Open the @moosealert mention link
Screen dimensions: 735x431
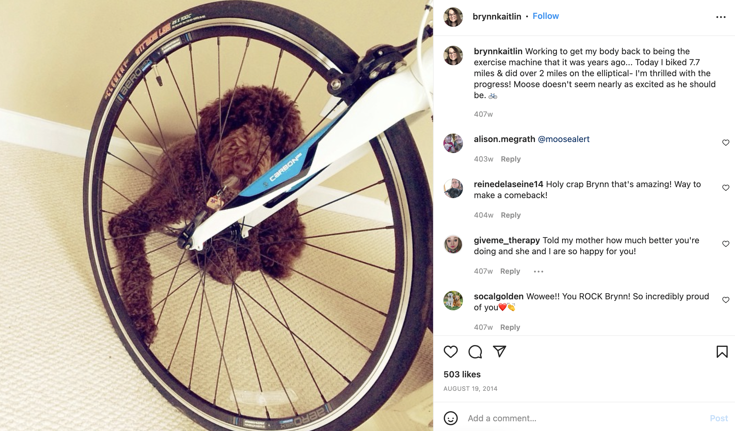[x=564, y=139]
